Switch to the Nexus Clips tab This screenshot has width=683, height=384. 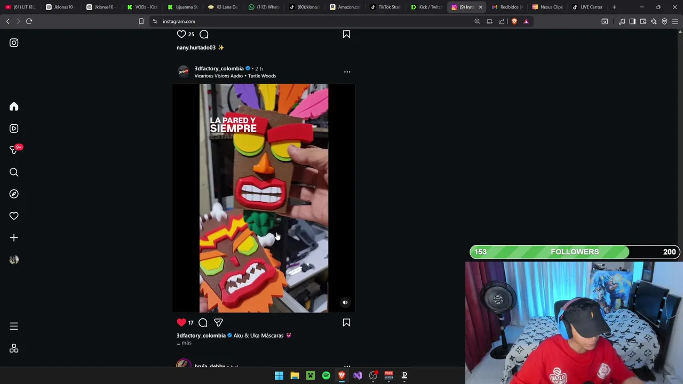pyautogui.click(x=548, y=7)
